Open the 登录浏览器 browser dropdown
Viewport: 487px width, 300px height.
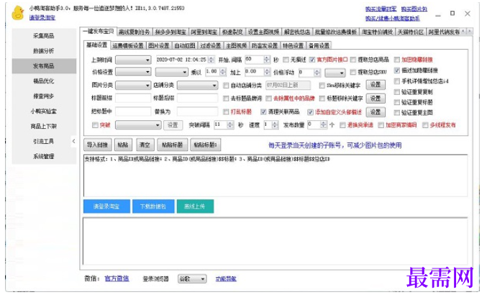click(x=192, y=279)
